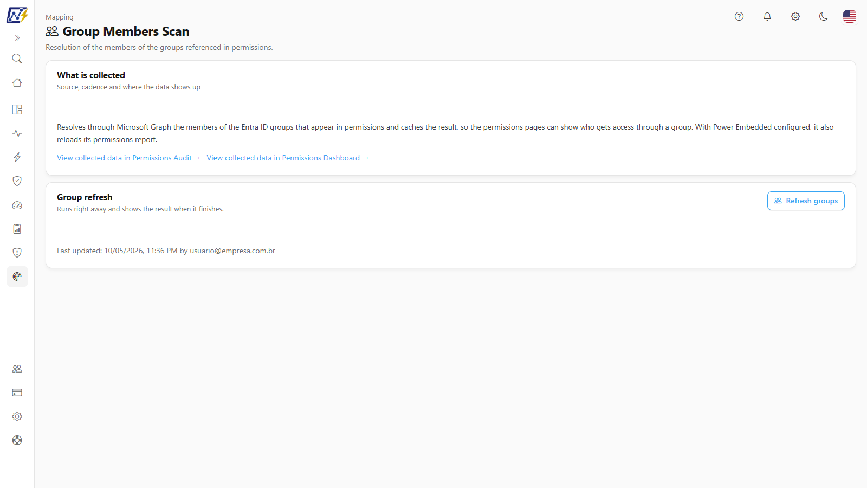
Task: Open the speedometer gauge sidebar icon
Action: pos(17,205)
